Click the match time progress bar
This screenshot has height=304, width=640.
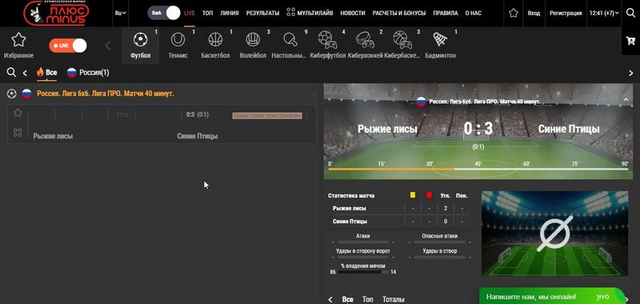coord(478,169)
